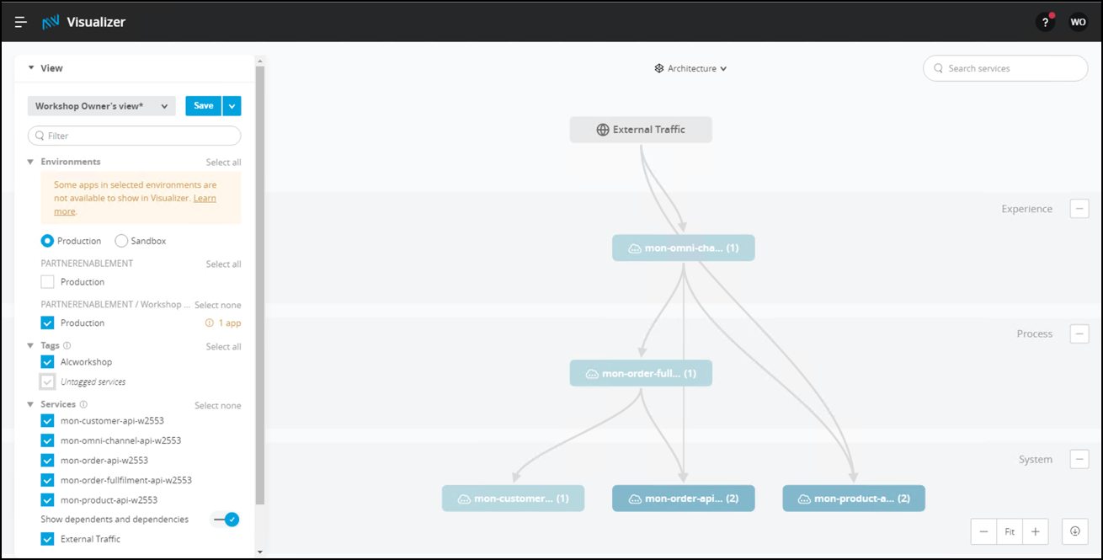Select the mon-order-full... (1) node
This screenshot has width=1103, height=560.
tap(641, 373)
